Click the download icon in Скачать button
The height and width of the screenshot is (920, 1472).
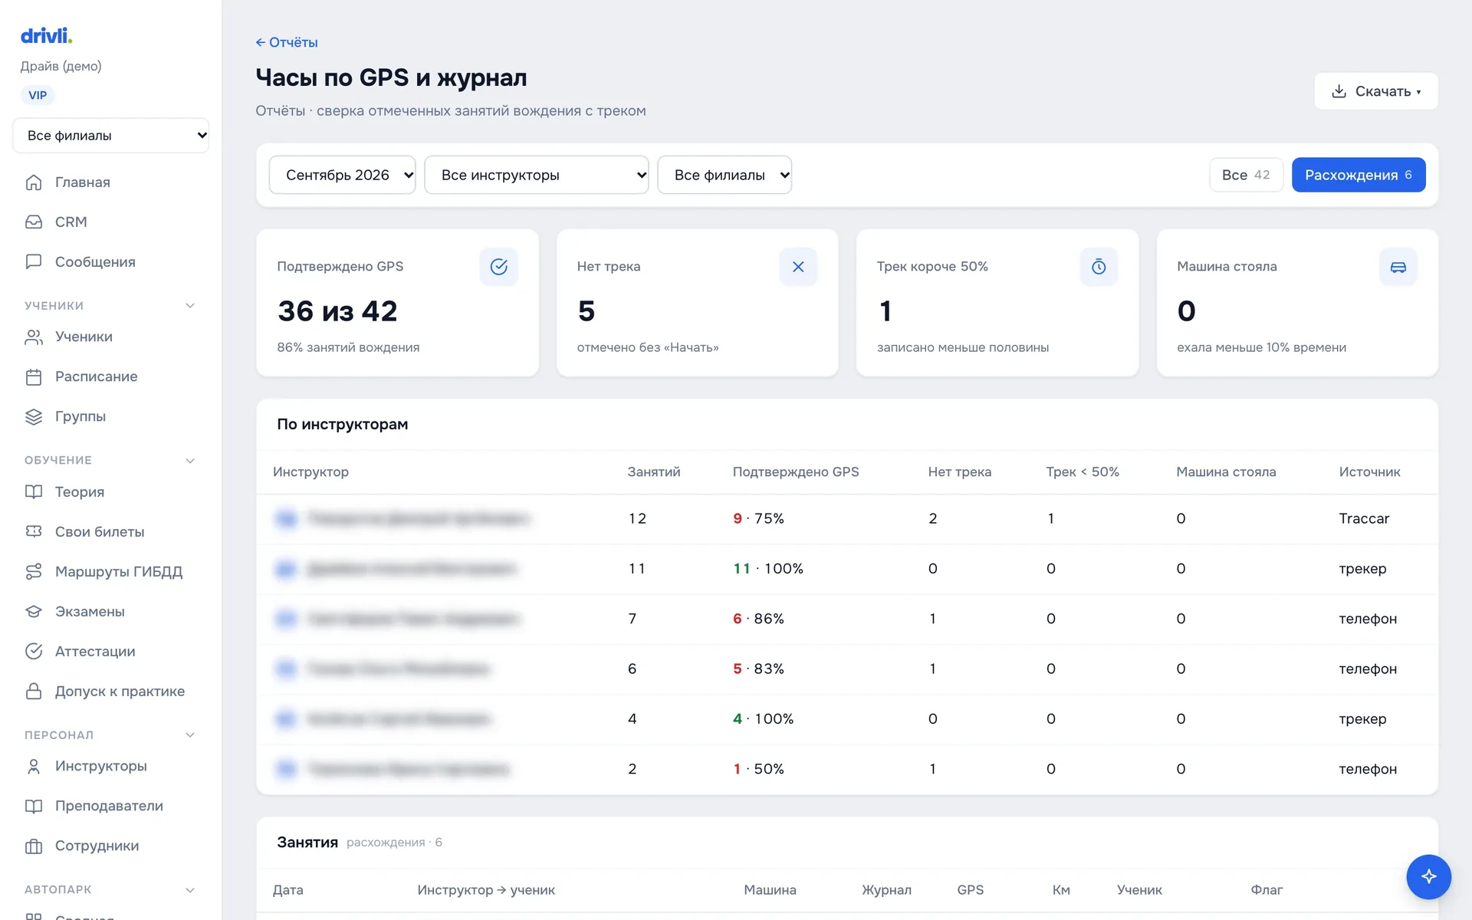1339,91
